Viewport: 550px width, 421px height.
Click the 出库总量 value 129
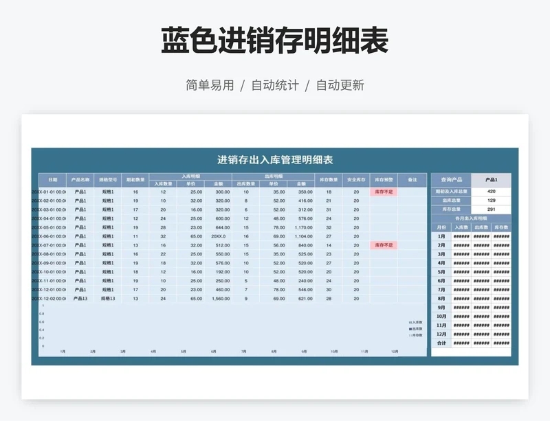tap(491, 201)
